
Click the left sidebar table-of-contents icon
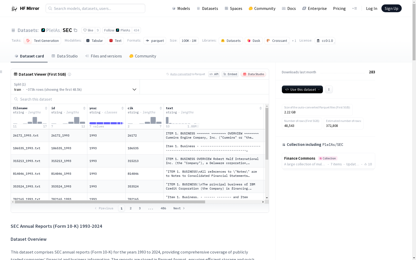[1, 72]
